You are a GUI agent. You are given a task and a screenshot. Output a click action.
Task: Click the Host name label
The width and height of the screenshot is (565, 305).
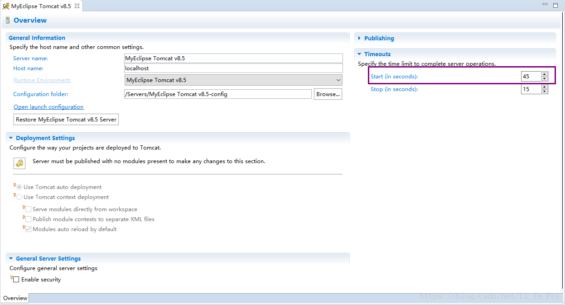[x=28, y=68]
